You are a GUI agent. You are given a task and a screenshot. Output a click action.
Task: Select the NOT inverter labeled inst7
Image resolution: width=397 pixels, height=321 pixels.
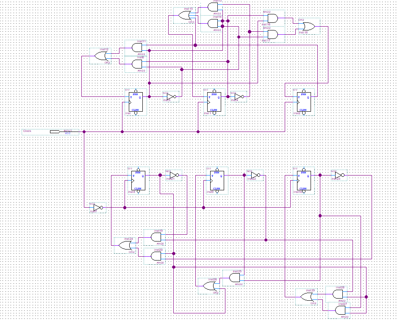(x=98, y=208)
